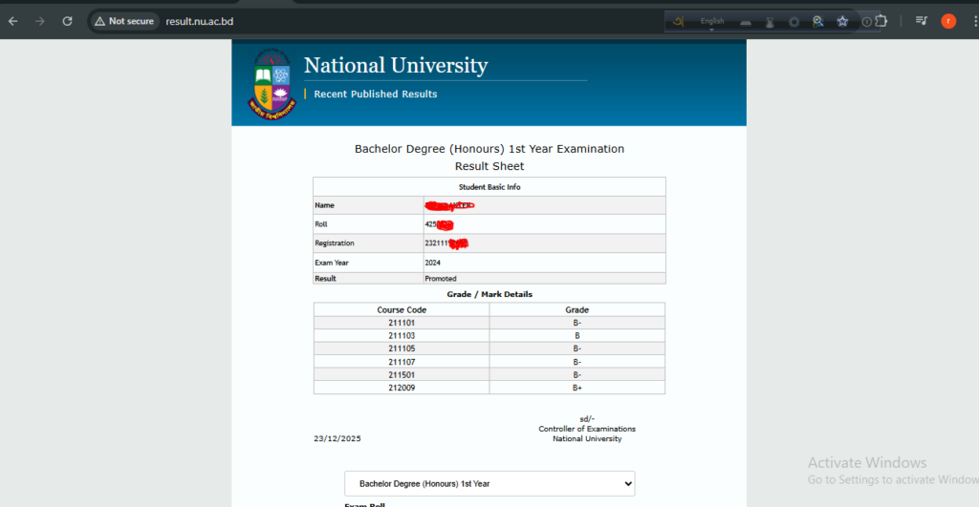Image resolution: width=979 pixels, height=507 pixels.
Task: Click the Not secure warning badge
Action: click(x=124, y=21)
